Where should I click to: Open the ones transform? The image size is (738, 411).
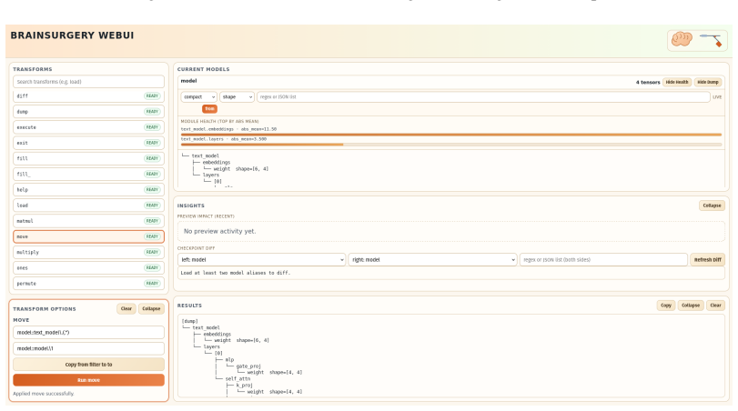click(88, 267)
